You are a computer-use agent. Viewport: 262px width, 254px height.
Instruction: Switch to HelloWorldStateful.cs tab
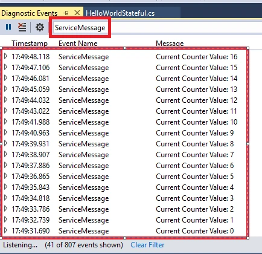point(120,13)
